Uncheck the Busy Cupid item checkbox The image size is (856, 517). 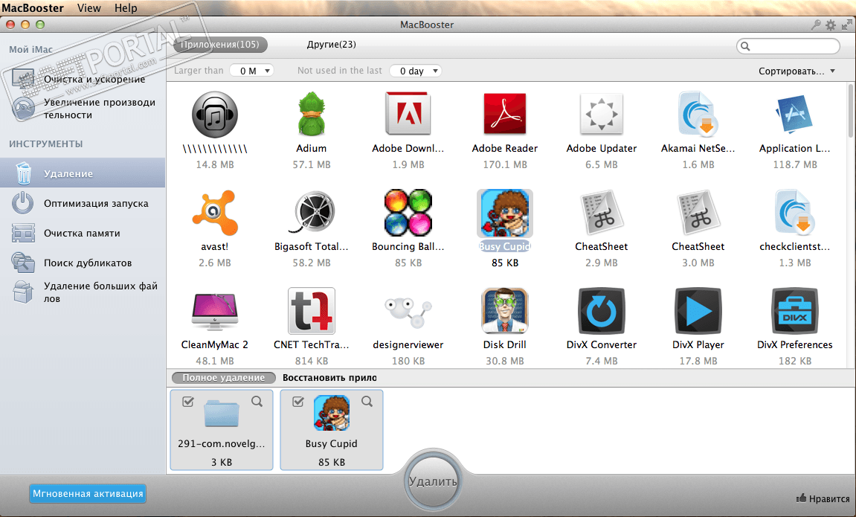pos(298,402)
